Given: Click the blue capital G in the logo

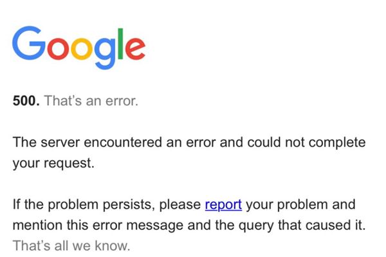Looking at the screenshot, I should pos(30,45).
